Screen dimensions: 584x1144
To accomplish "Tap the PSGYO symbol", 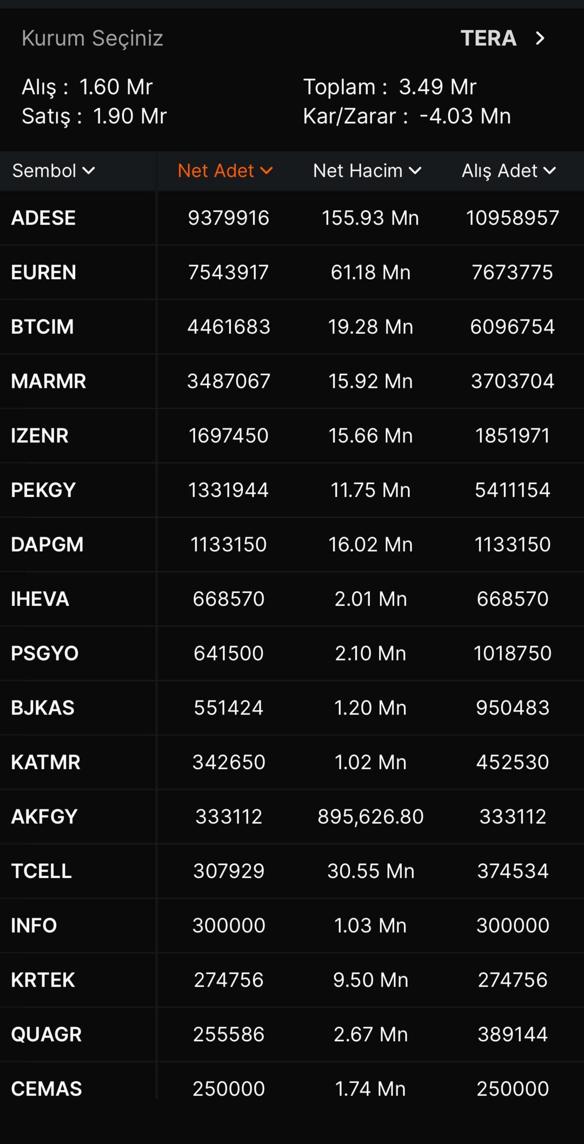I will (45, 653).
